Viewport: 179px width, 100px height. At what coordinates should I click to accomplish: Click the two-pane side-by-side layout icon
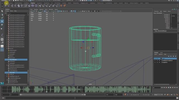click(2, 46)
